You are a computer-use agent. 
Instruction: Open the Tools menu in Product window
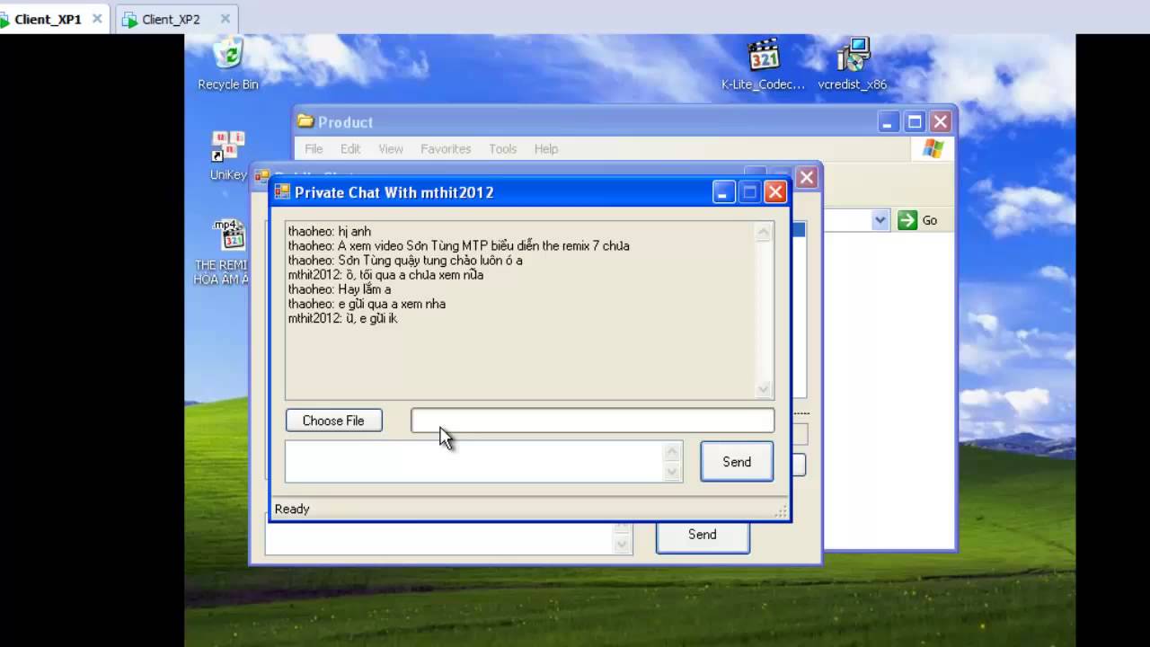[502, 148]
